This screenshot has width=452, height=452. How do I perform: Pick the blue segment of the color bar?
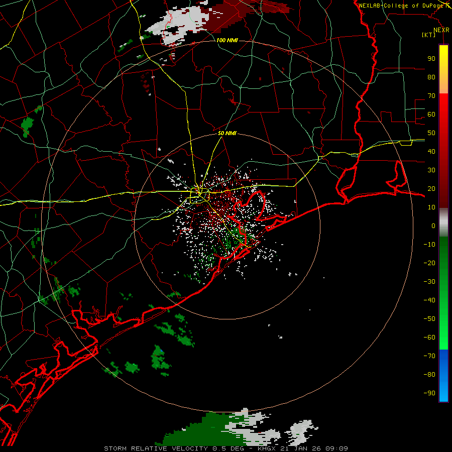pos(443,376)
